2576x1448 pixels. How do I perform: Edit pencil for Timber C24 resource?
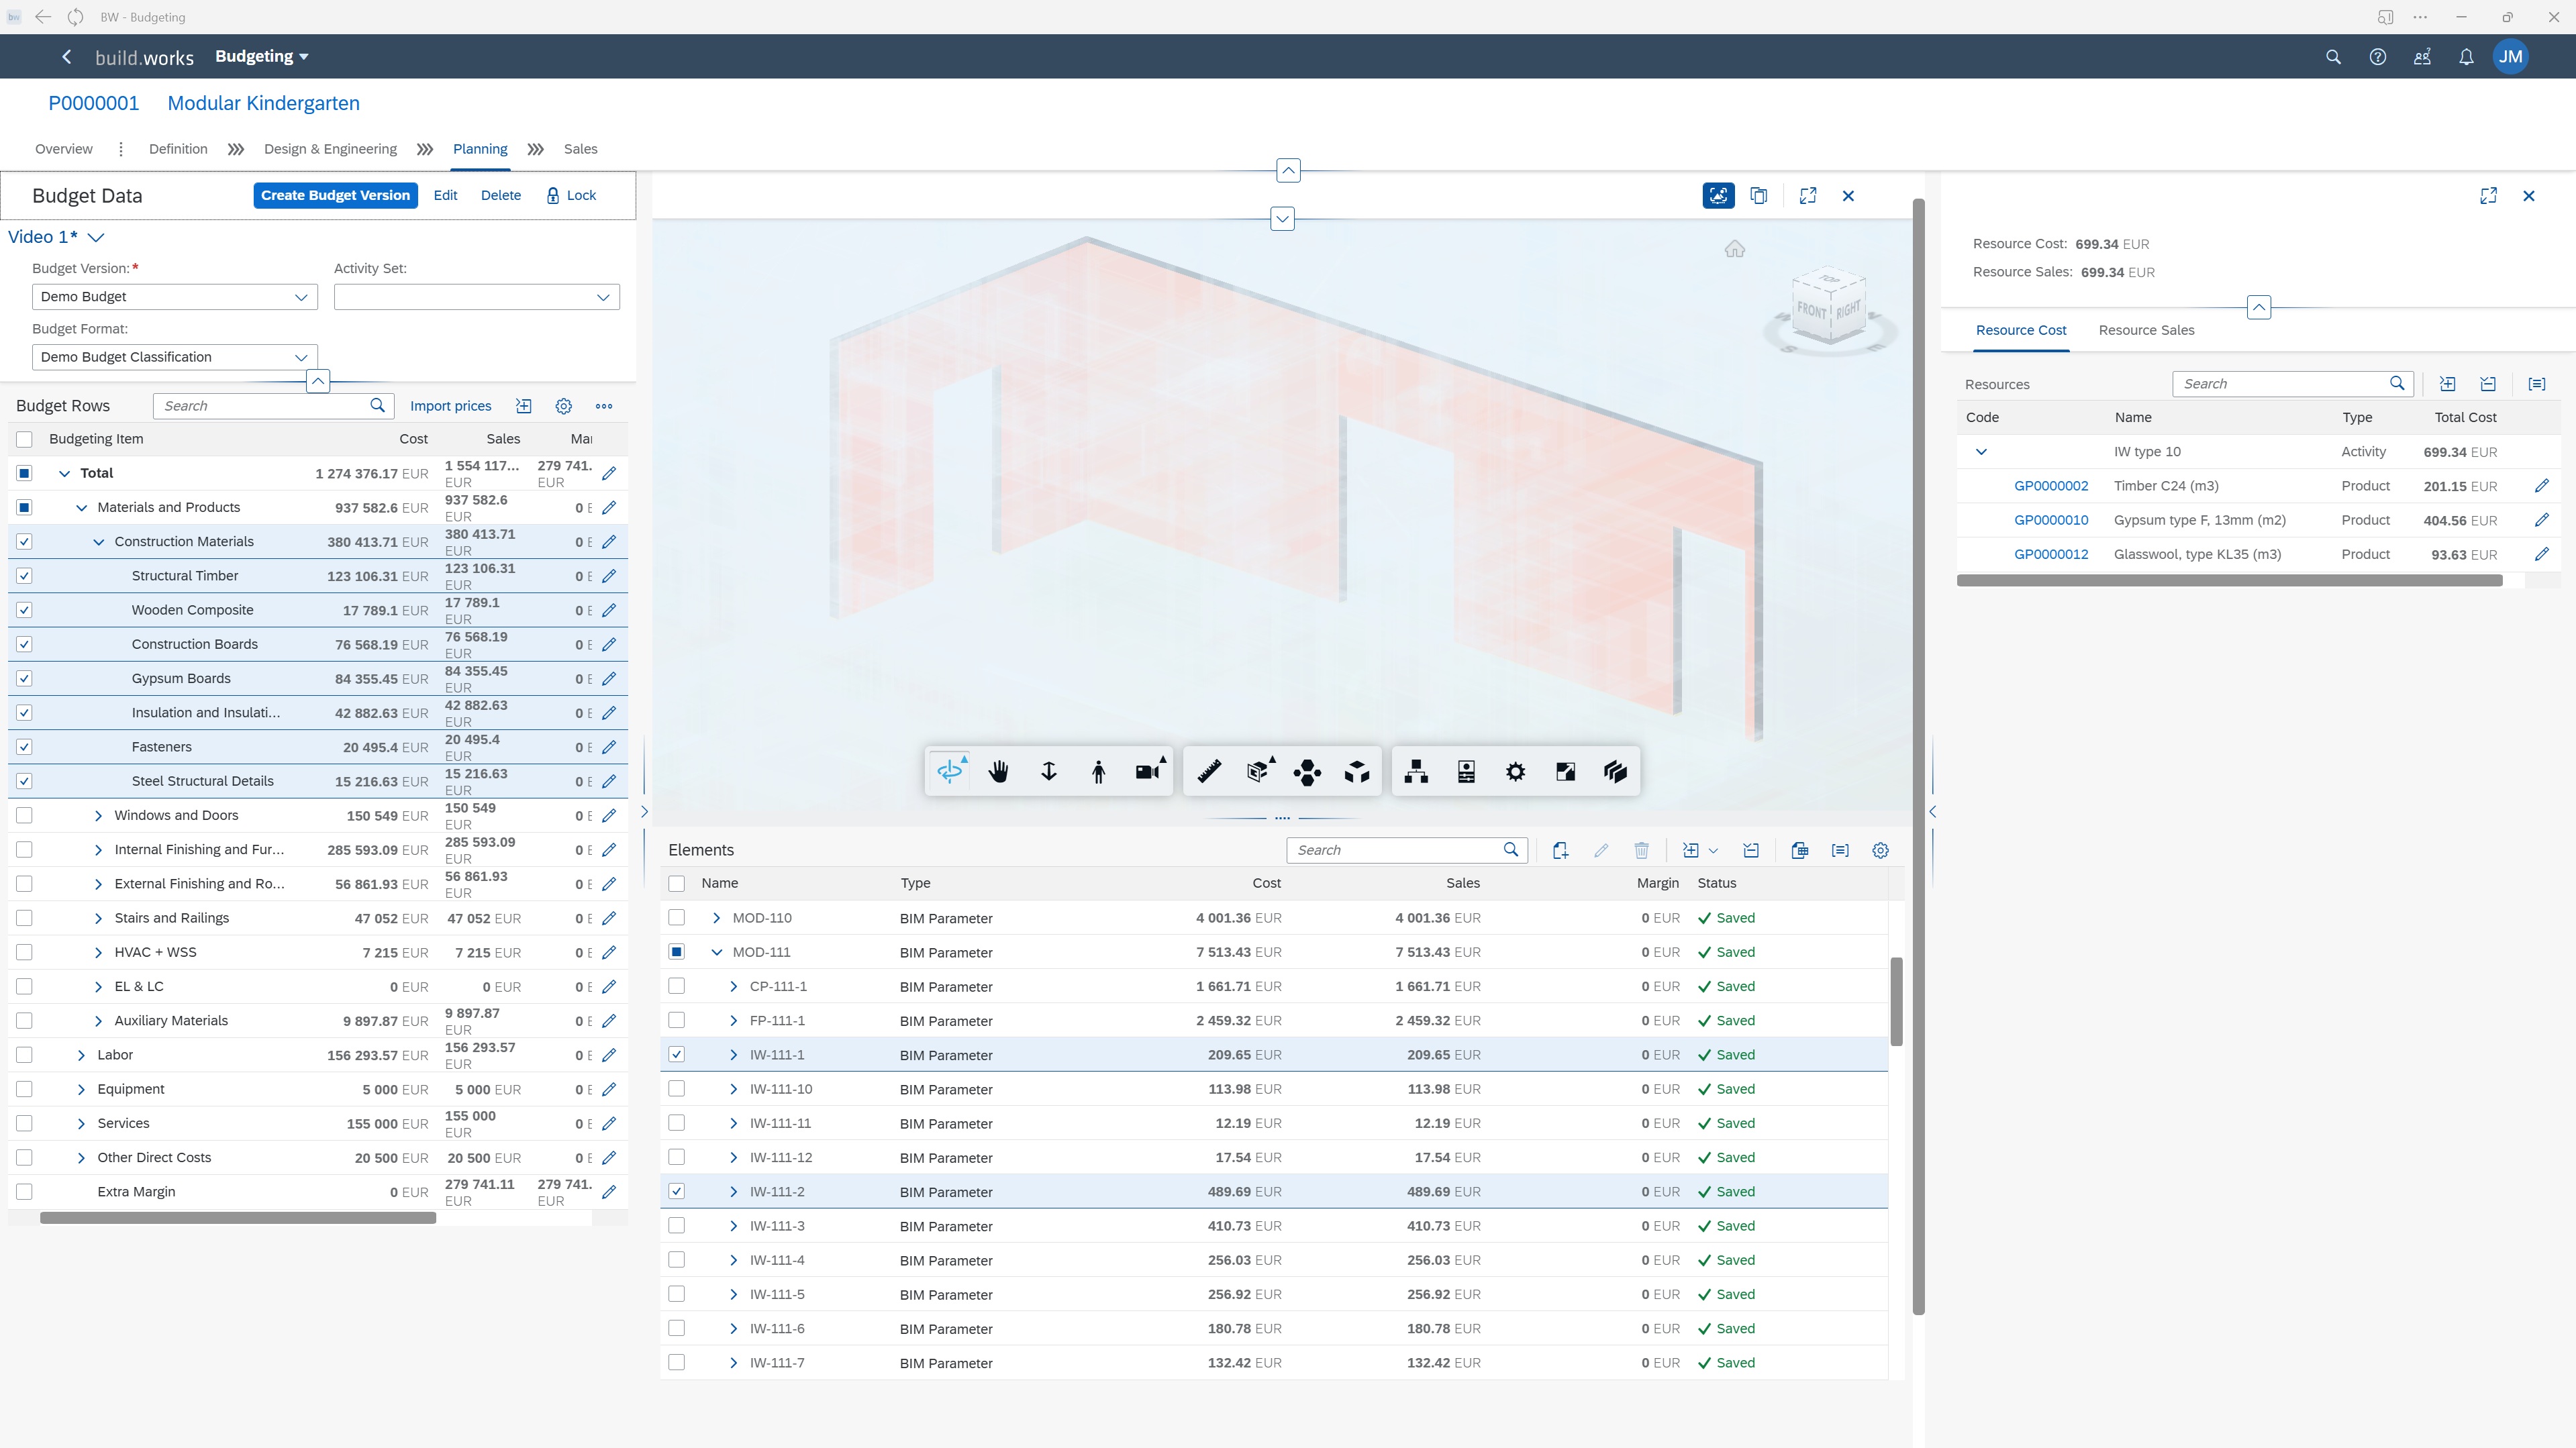pyautogui.click(x=2541, y=486)
